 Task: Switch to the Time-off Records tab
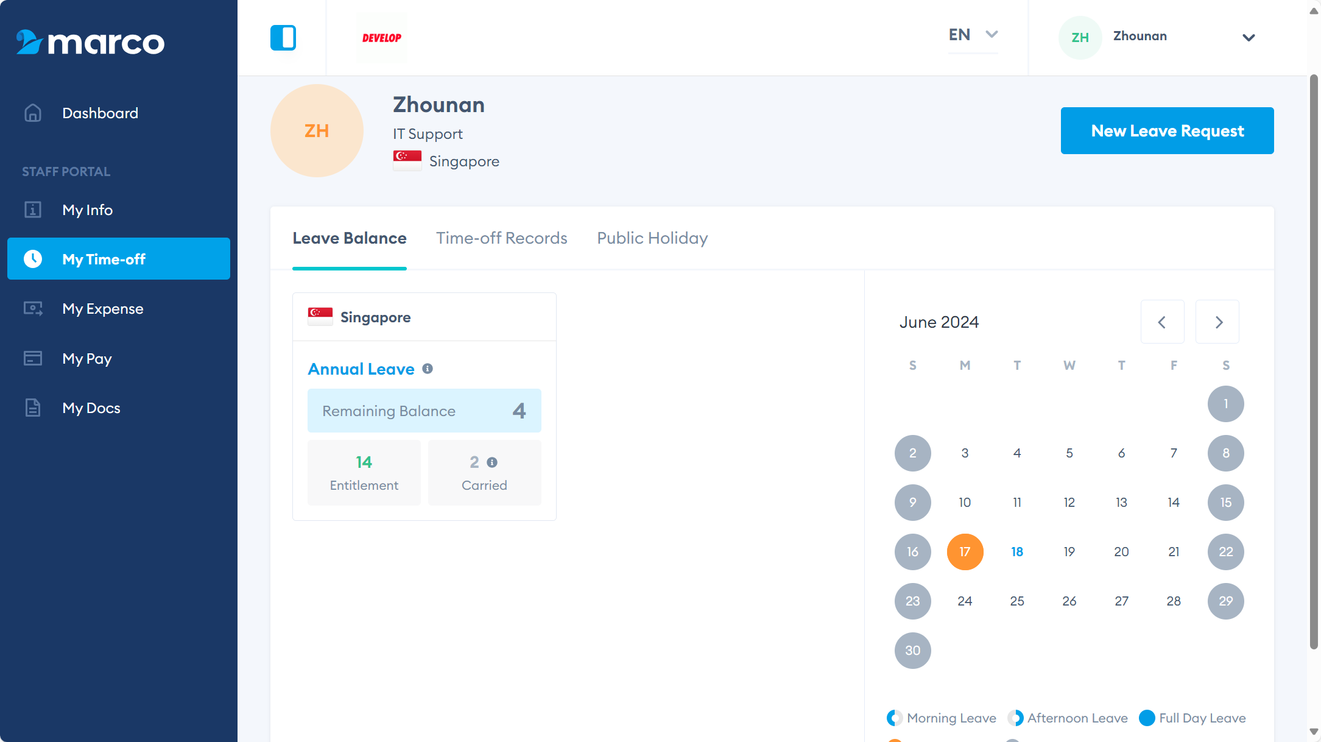[x=501, y=238]
